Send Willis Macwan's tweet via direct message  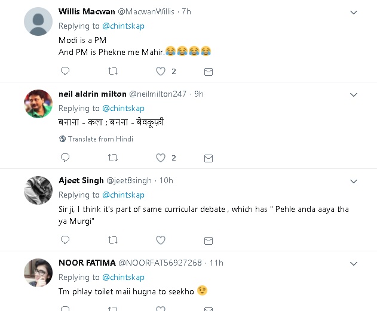click(x=209, y=72)
